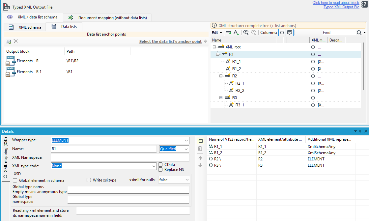Select the Data lists tab

click(x=64, y=27)
